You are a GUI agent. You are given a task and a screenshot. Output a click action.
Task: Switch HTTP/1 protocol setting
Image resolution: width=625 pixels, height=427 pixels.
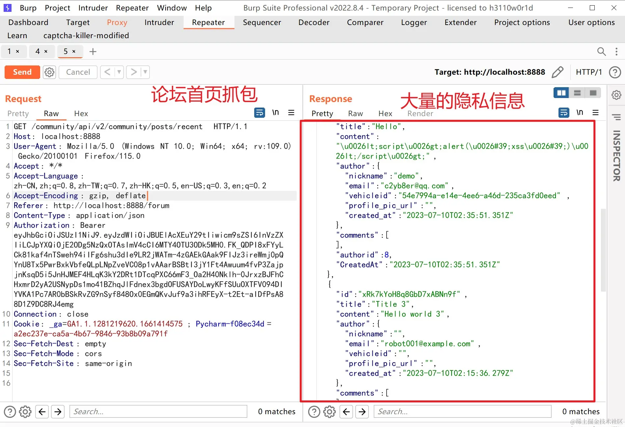(589, 72)
